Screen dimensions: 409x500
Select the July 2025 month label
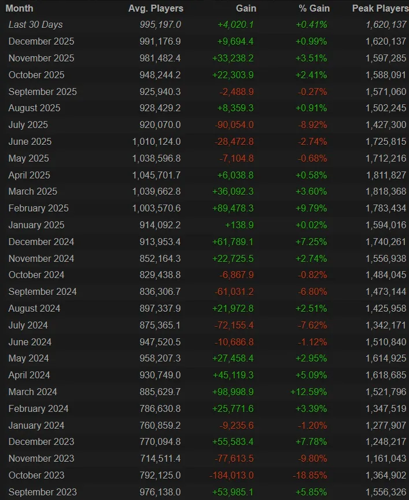coord(28,125)
